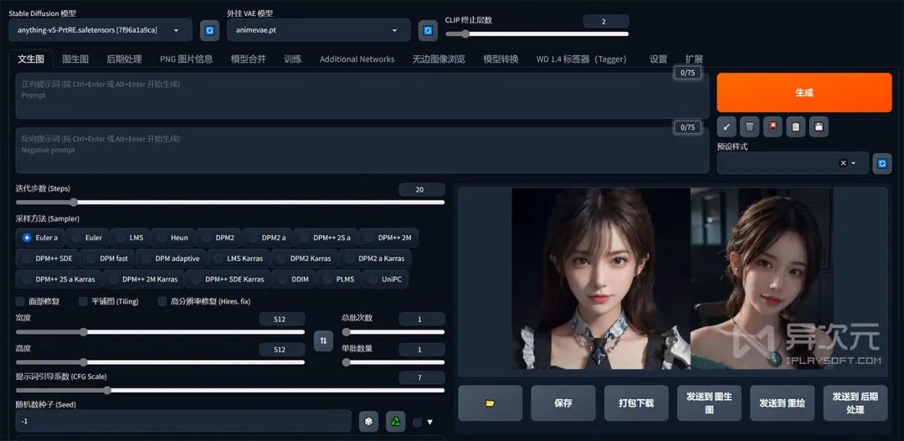Choose DPM++ 2M Karras sampler
The width and height of the screenshot is (904, 441).
coord(144,279)
